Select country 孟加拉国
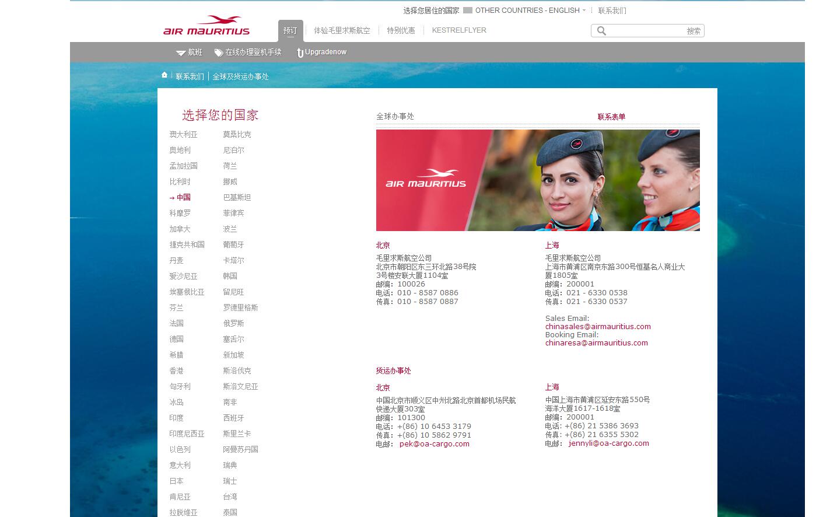Screen dimensions: 823x517 click(x=184, y=166)
